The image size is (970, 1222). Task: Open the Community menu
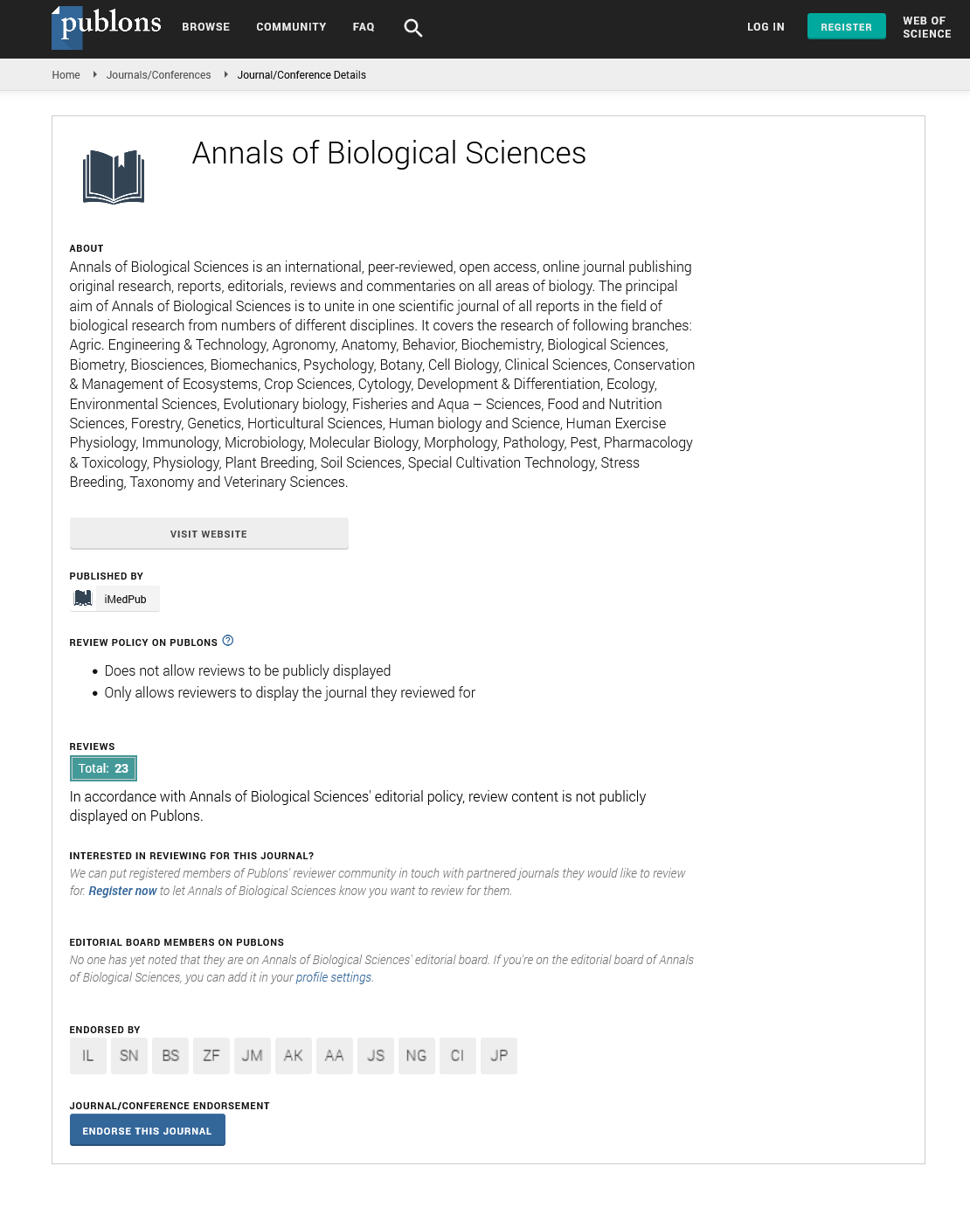(291, 27)
